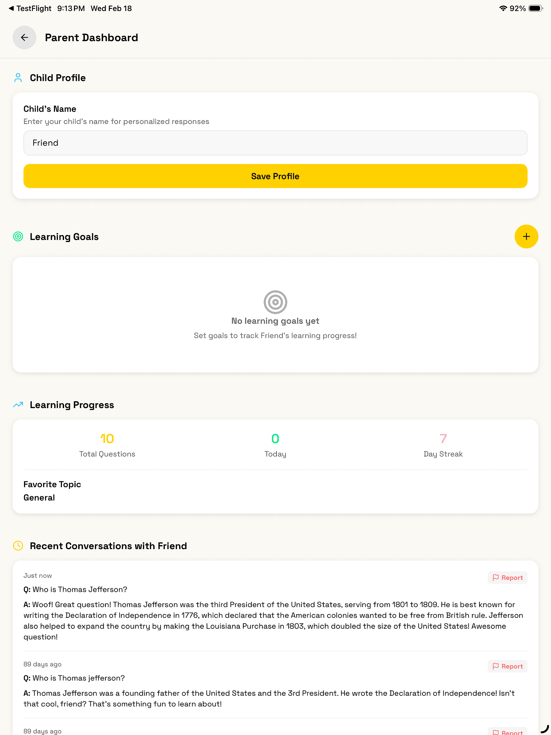The width and height of the screenshot is (551, 735).
Task: Go back using the arrow button
Action: click(24, 38)
